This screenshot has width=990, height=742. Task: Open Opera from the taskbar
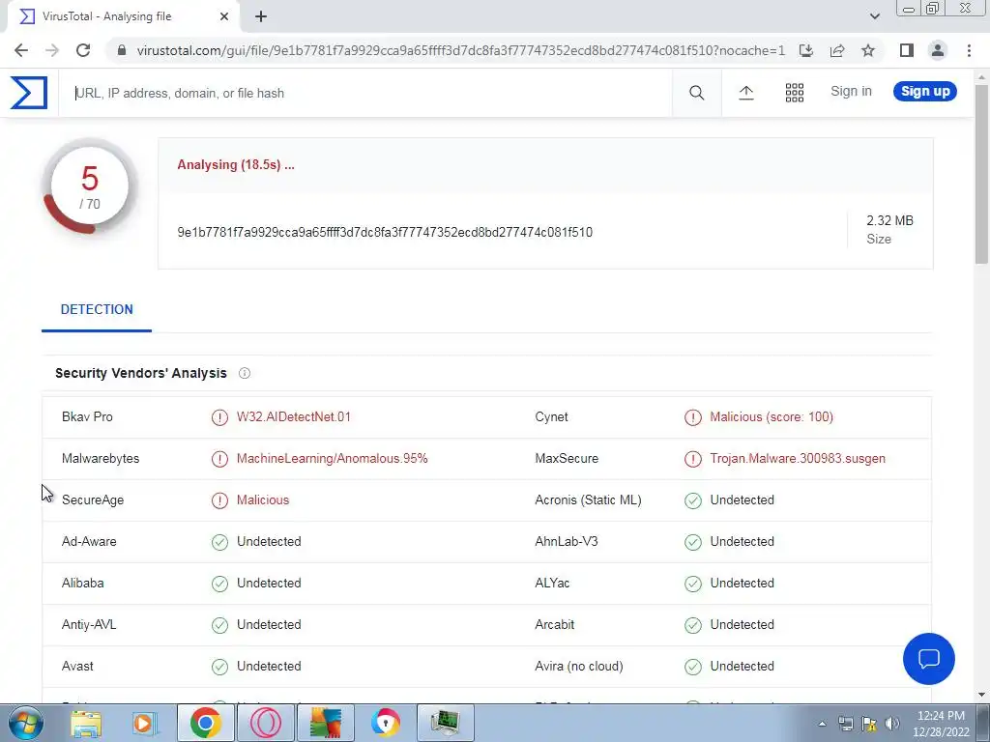[265, 723]
